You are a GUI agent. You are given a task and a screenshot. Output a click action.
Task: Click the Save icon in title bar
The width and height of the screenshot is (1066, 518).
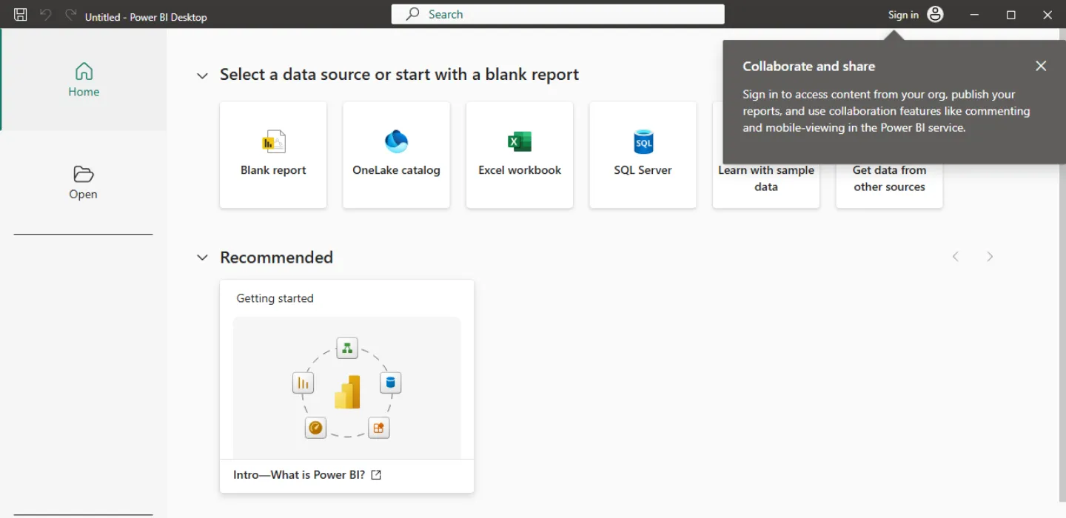coord(21,15)
